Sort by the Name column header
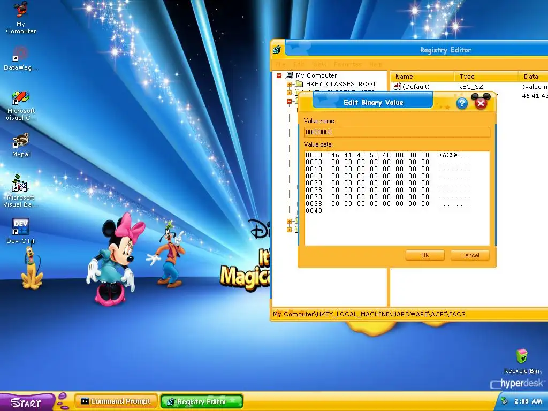Image resolution: width=548 pixels, height=411 pixels. [x=422, y=77]
